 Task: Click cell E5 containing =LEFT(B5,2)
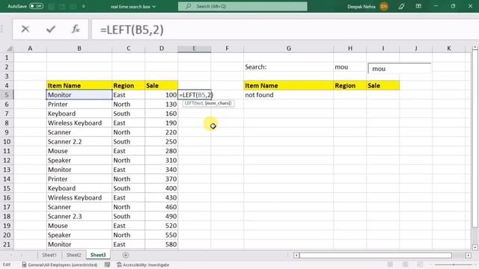point(195,95)
